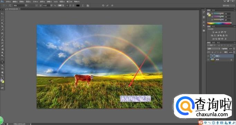Click the text color swatch in options bar

pos(78,6)
